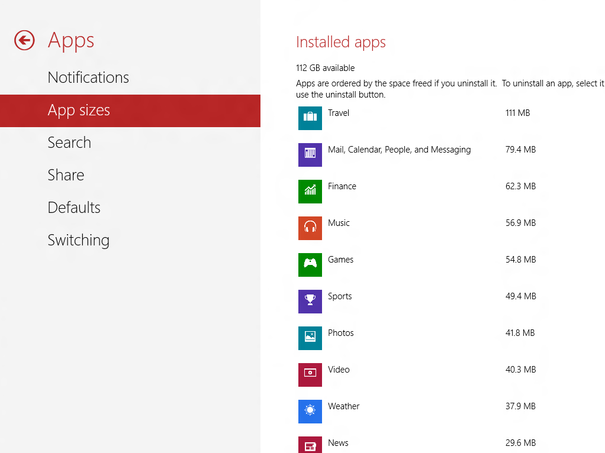Click the Video app icon
This screenshot has width=605, height=453.
click(x=310, y=374)
